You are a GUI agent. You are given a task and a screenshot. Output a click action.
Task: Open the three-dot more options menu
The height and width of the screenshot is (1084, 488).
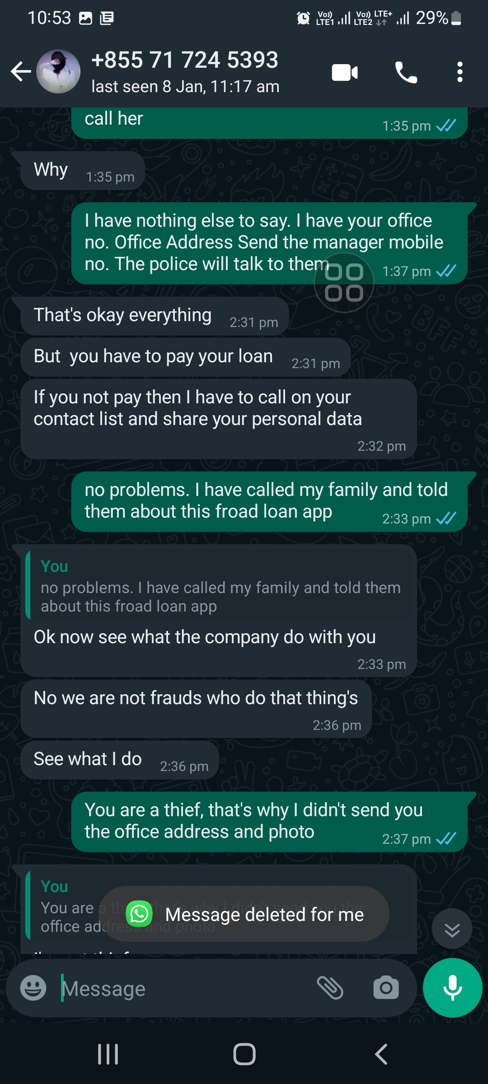coord(460,72)
